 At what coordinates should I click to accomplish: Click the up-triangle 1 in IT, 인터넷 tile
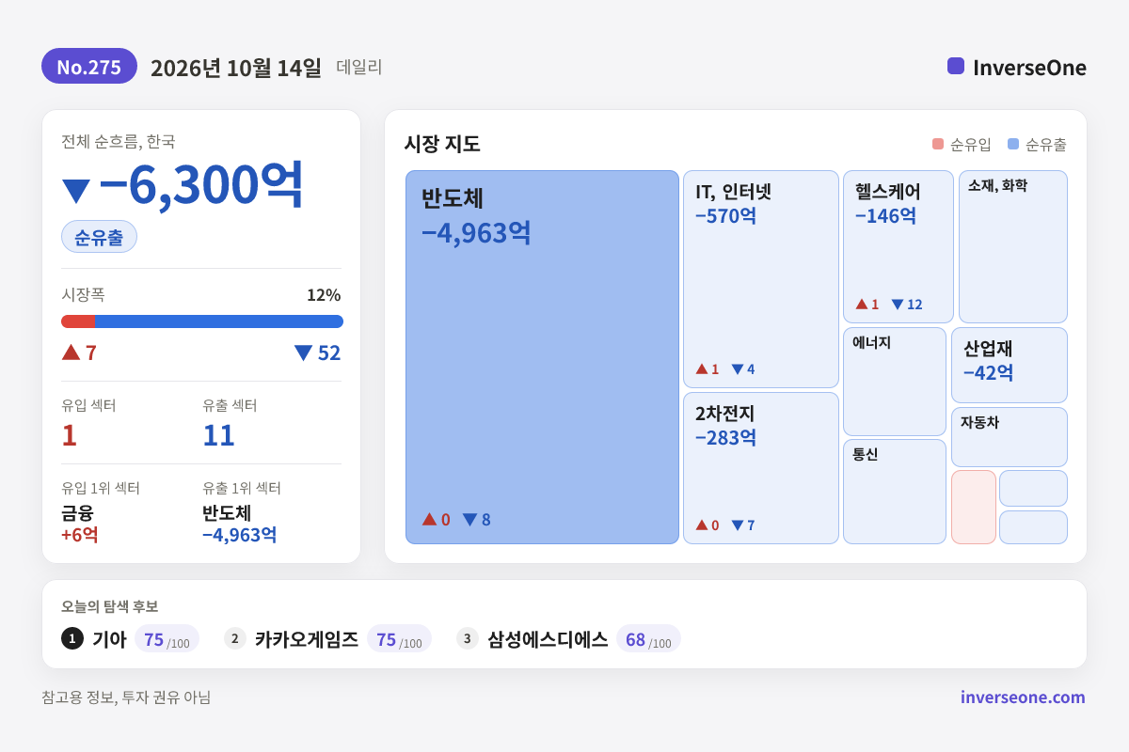(708, 369)
